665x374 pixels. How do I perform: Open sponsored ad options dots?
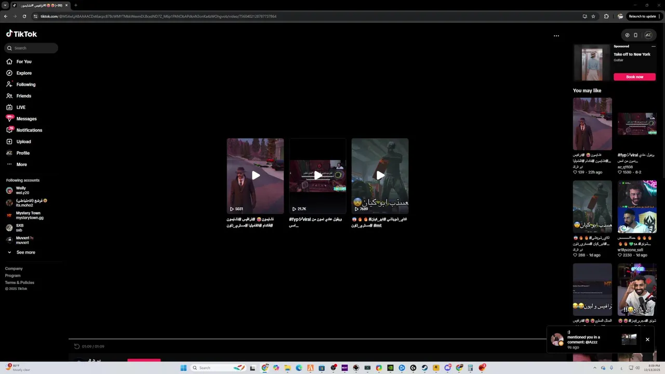pyautogui.click(x=654, y=46)
